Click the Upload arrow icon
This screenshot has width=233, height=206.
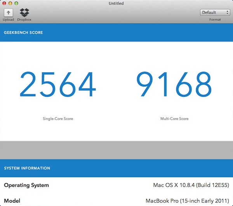8,13
